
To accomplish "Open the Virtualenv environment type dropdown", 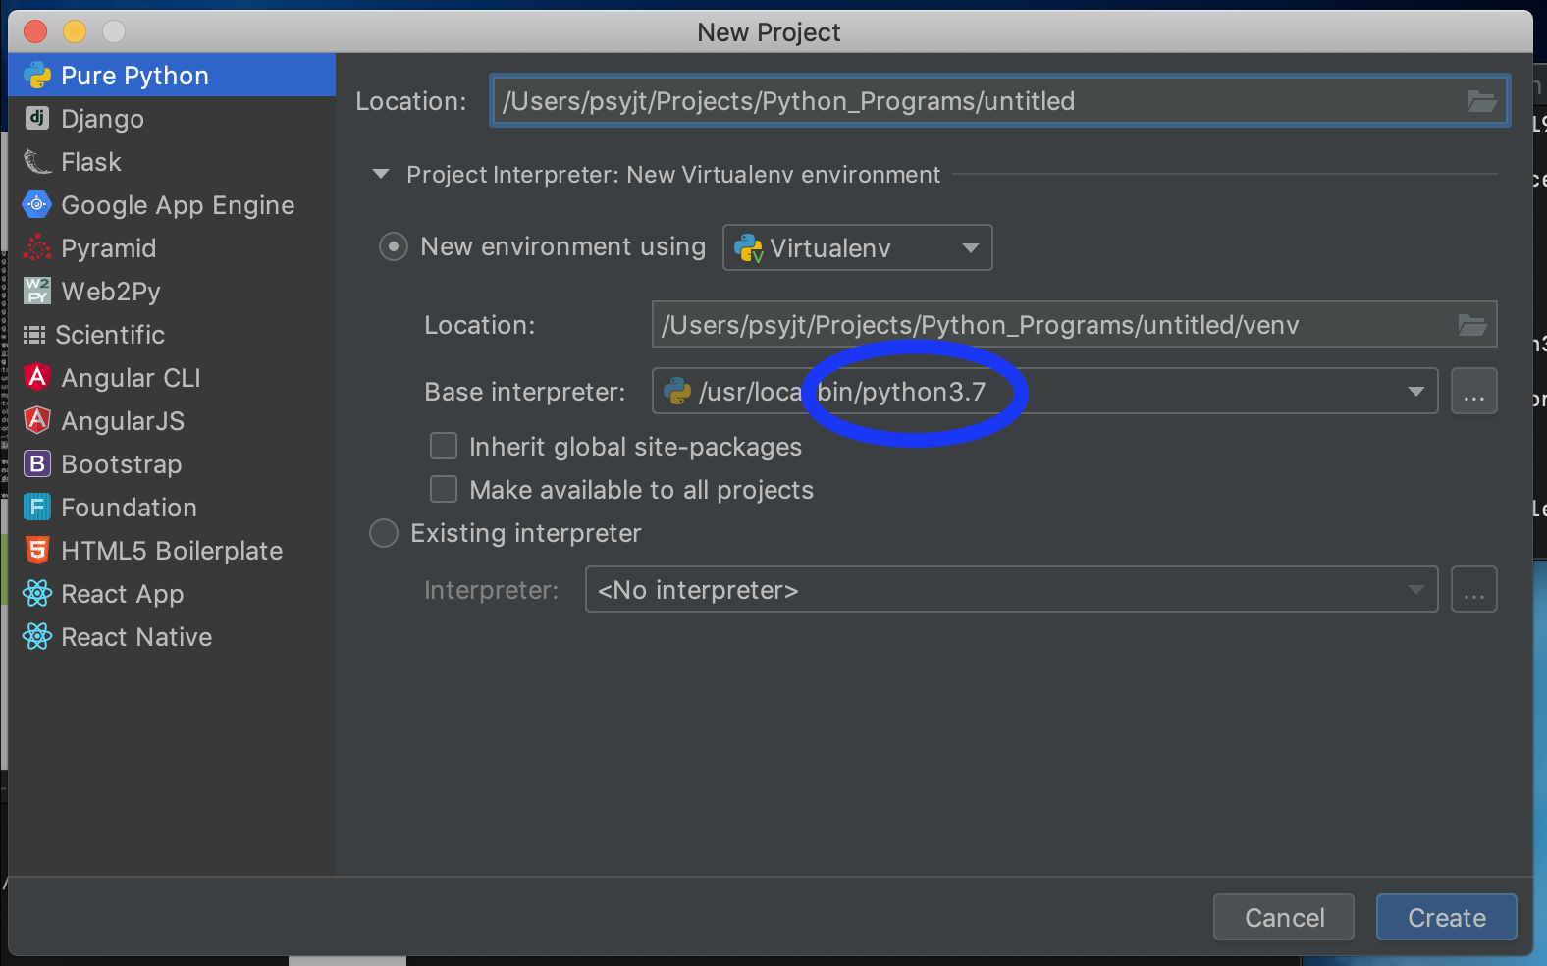I will pyautogui.click(x=857, y=247).
